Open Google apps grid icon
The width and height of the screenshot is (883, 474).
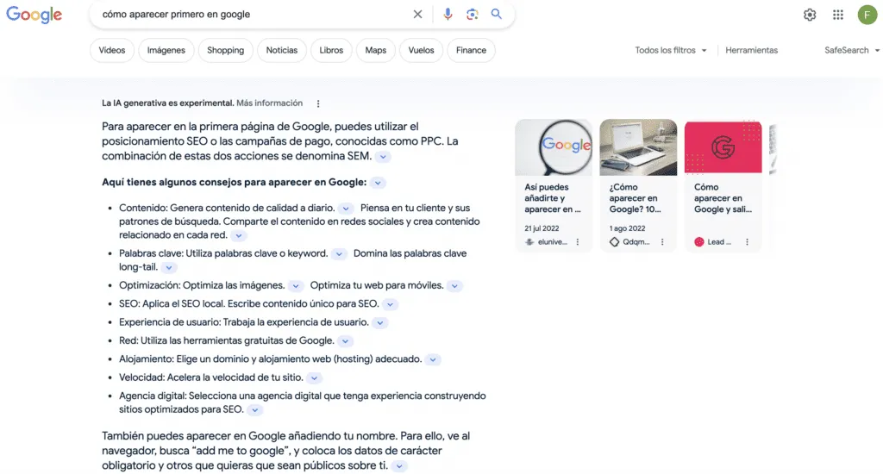[x=838, y=15]
